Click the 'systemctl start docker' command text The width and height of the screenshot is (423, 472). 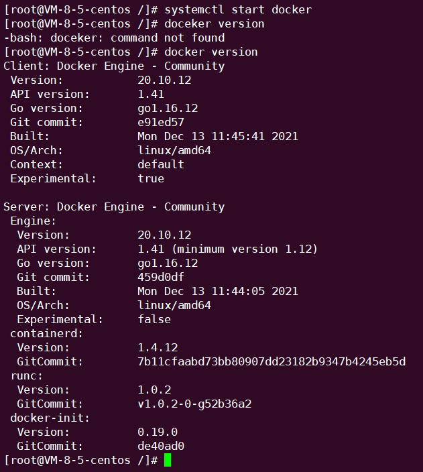tap(238, 9)
